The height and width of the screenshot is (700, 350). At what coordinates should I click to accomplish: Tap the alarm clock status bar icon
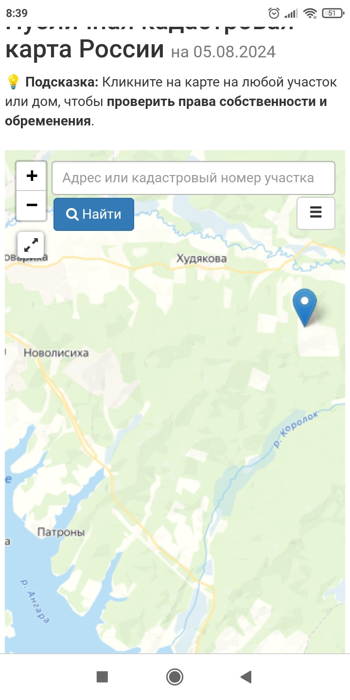(274, 13)
